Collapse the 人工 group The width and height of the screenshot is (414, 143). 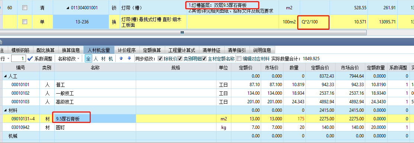(6, 77)
